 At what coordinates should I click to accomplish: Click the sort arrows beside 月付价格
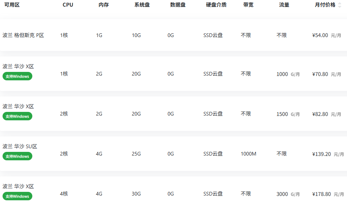(339, 5)
